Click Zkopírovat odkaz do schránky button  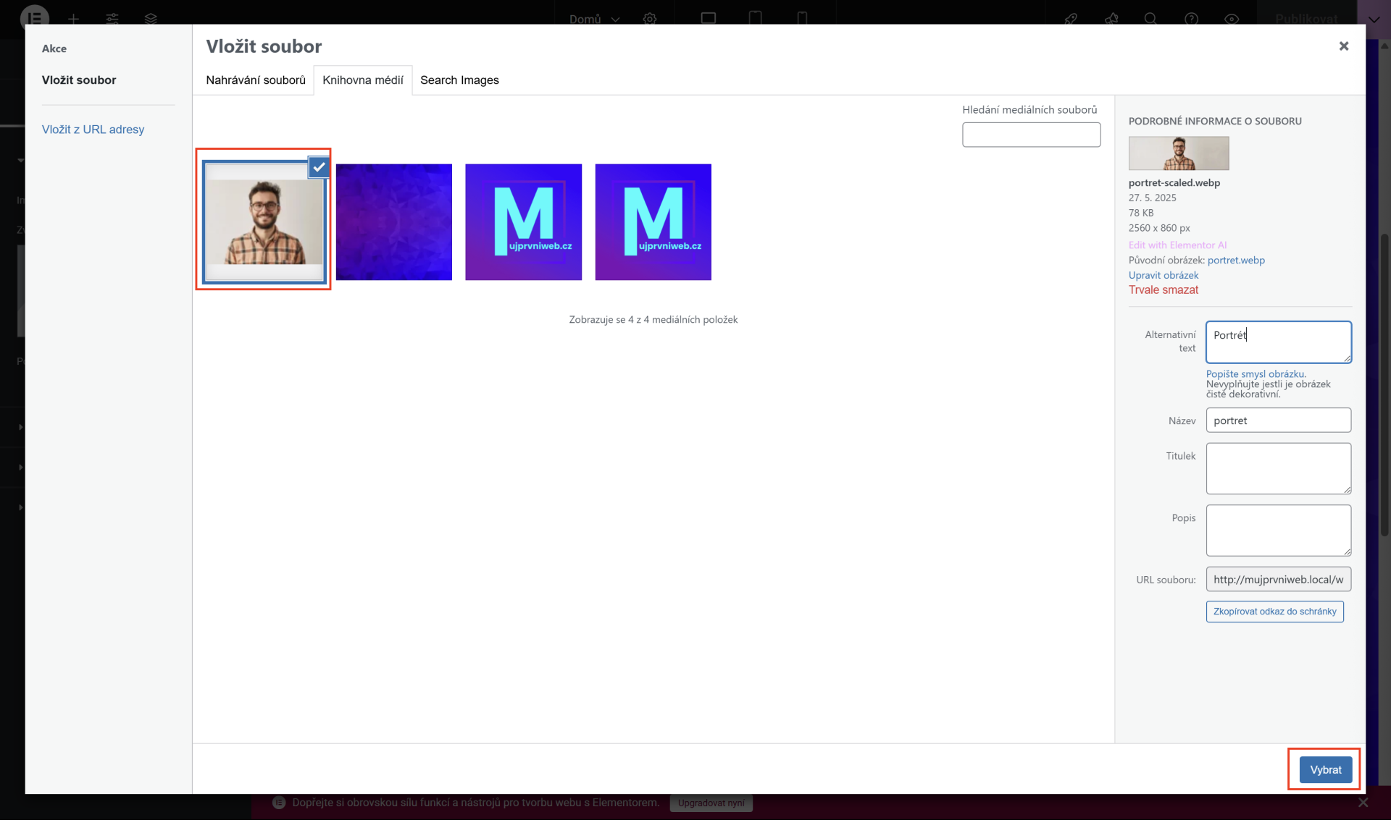(1274, 612)
